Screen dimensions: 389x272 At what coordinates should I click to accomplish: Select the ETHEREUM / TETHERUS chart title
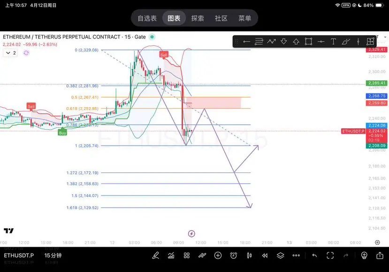(x=74, y=37)
